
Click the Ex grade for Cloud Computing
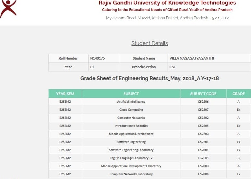pos(238,110)
